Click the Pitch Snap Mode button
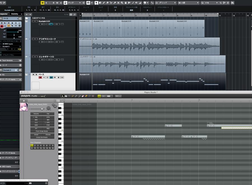 (42, 131)
